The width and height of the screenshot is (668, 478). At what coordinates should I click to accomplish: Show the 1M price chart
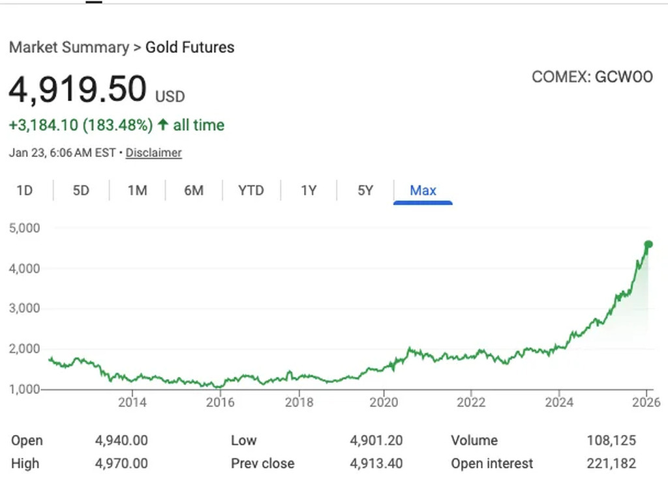(137, 191)
